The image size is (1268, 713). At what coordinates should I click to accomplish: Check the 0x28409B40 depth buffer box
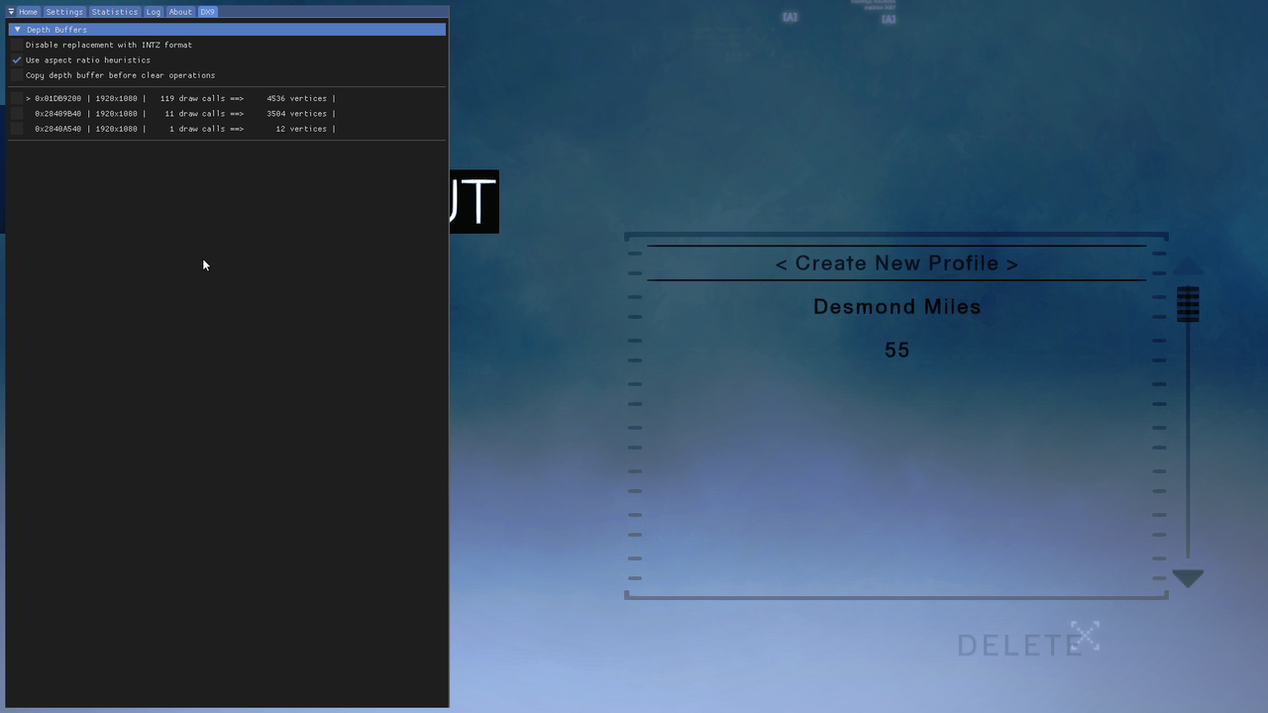coord(17,114)
